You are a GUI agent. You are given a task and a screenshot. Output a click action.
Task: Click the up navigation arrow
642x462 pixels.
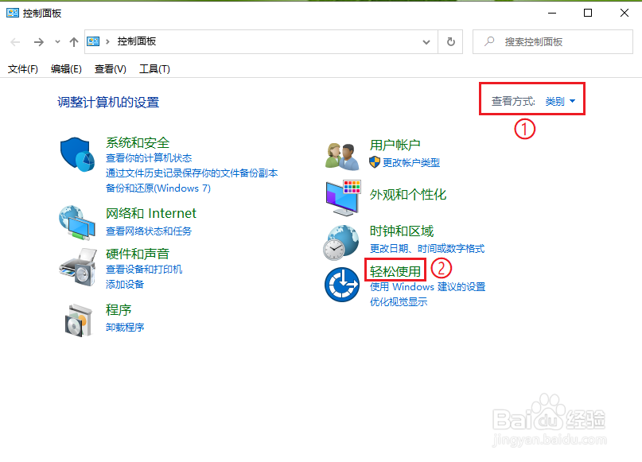click(73, 41)
